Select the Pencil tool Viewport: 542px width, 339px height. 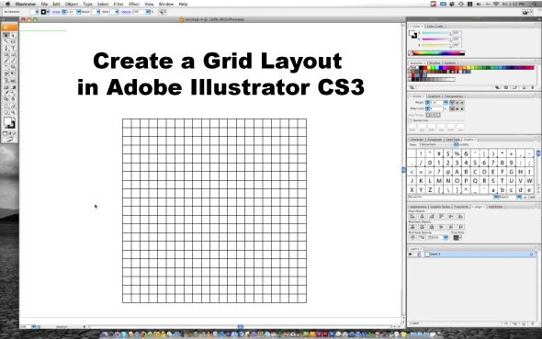[x=13, y=61]
